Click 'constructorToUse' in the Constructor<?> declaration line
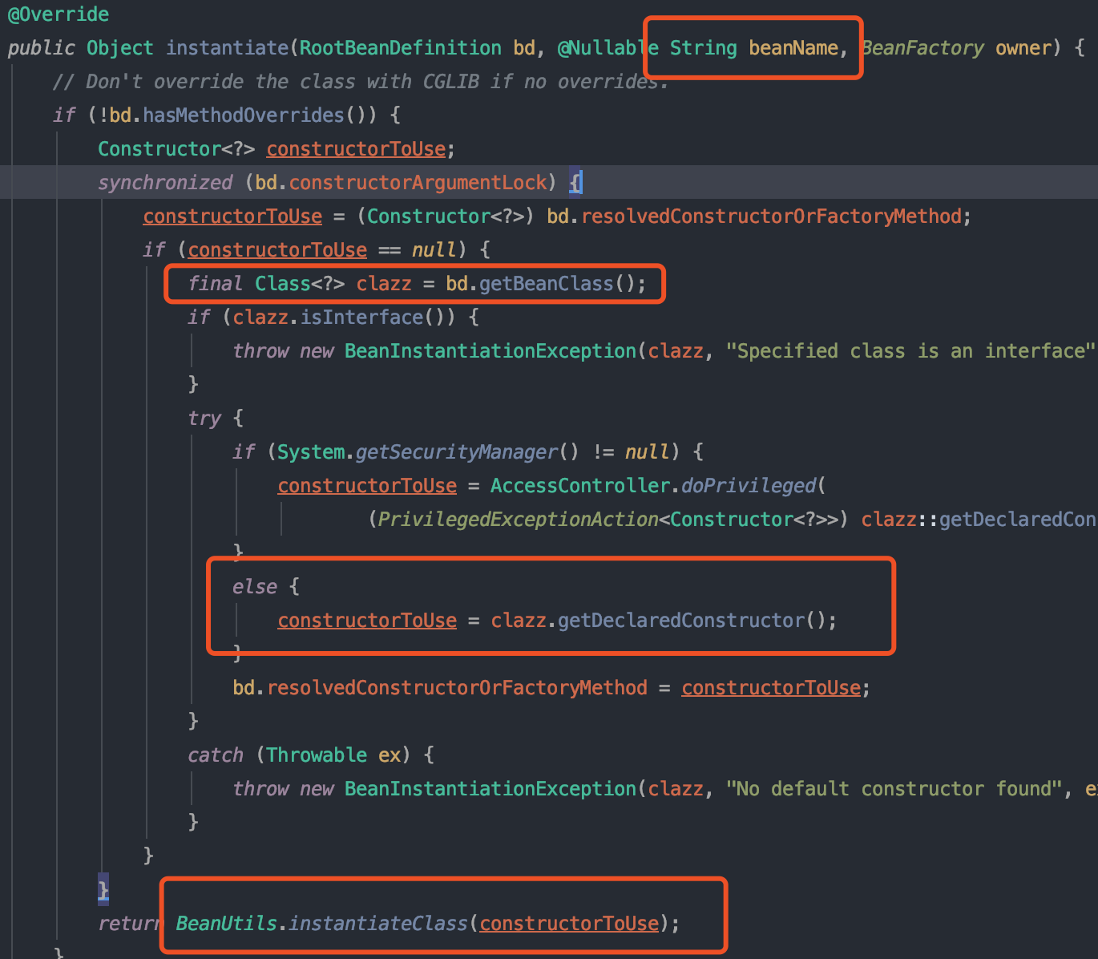The image size is (1098, 959). (356, 149)
